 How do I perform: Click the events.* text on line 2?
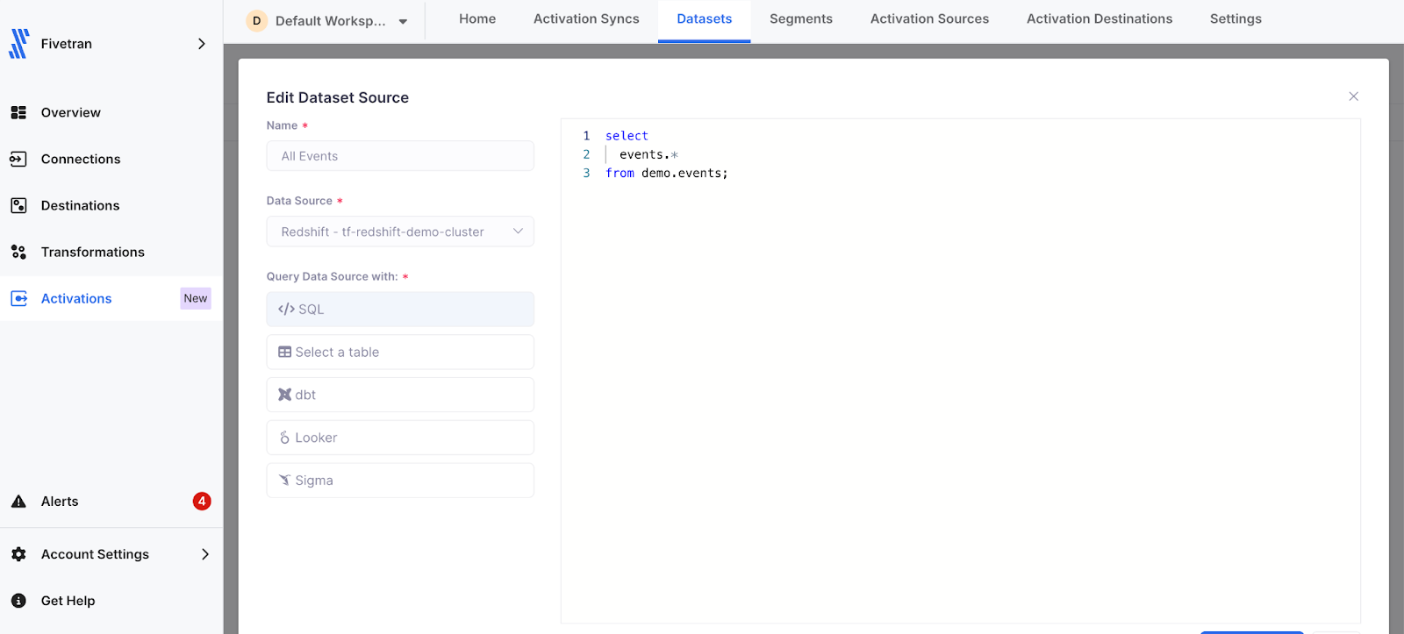pyautogui.click(x=648, y=154)
